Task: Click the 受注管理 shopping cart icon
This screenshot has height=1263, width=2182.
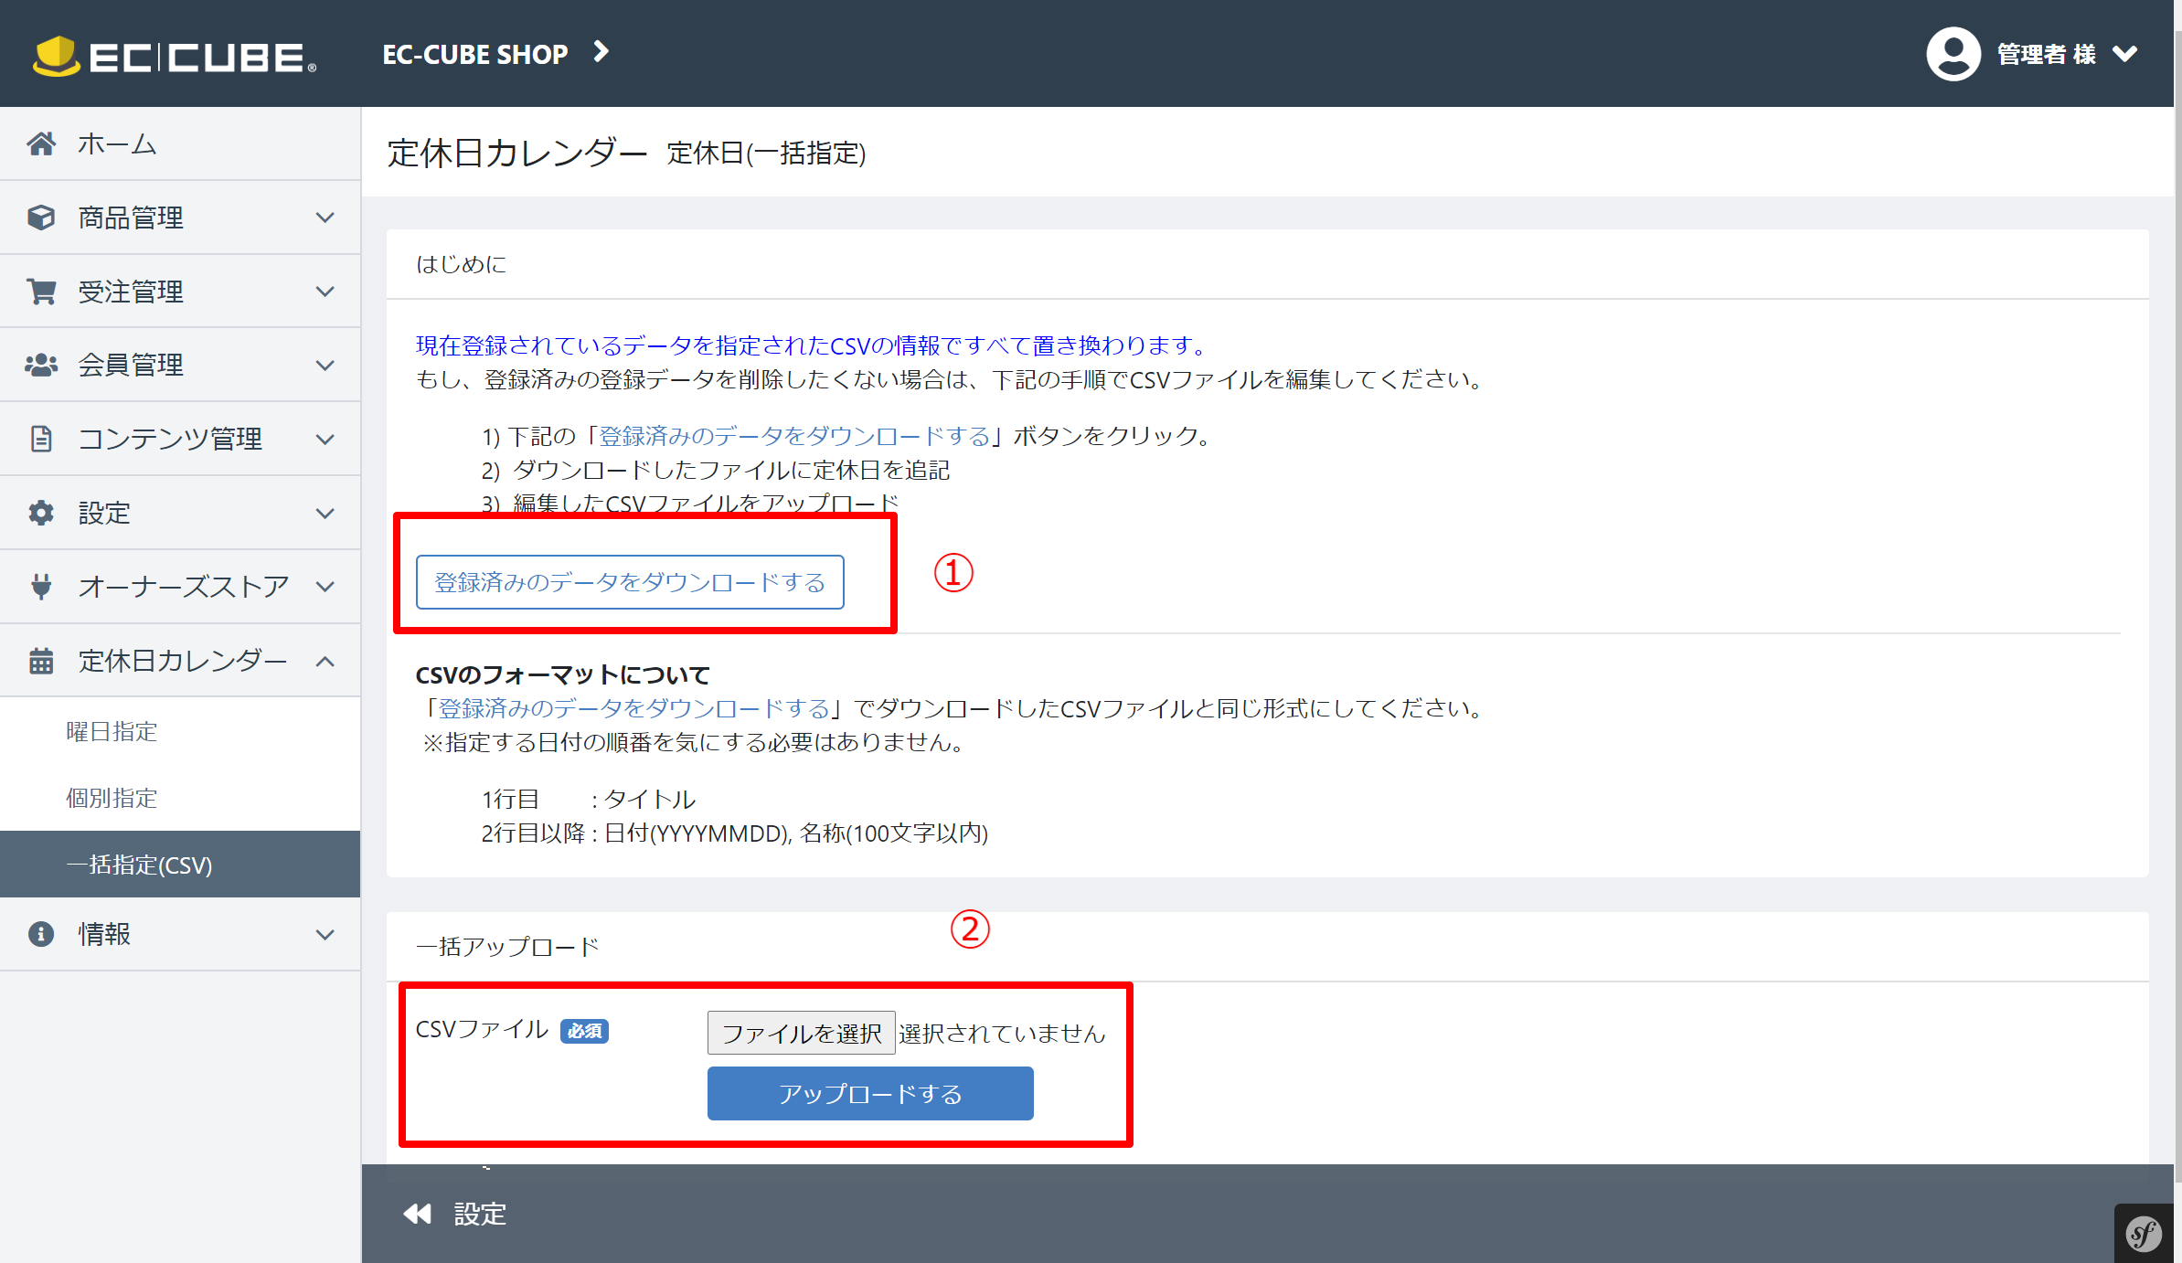Action: pos(41,292)
